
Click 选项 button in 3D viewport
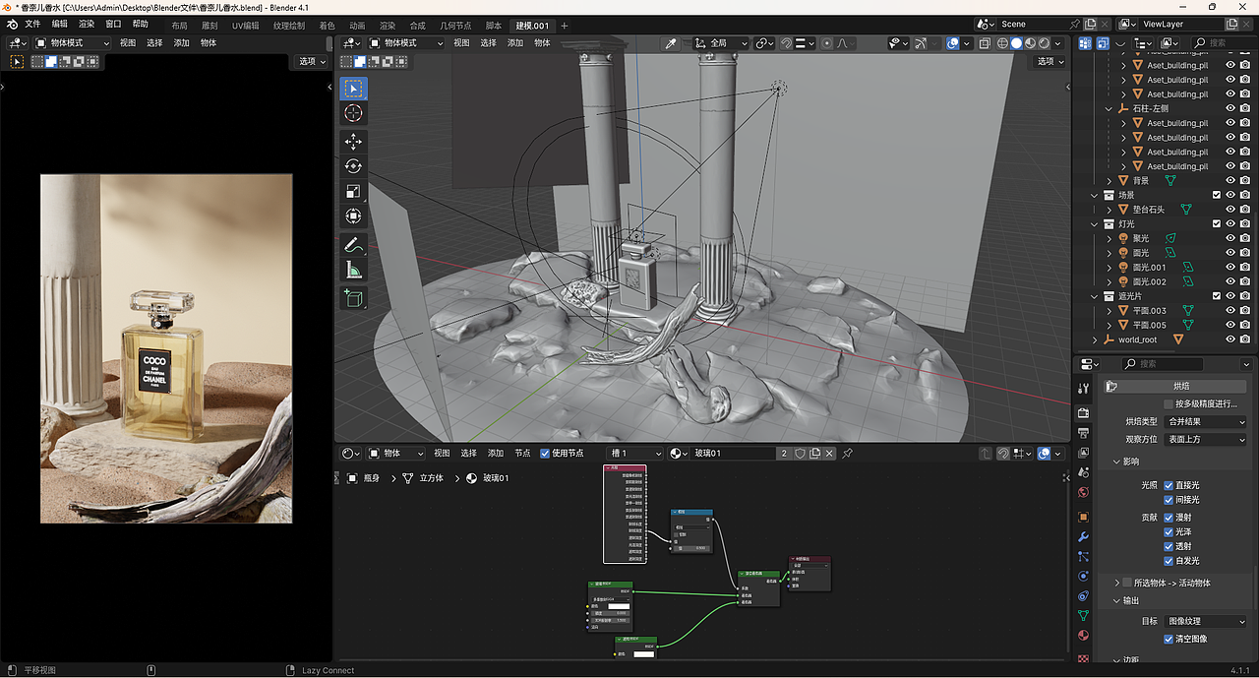(1049, 61)
